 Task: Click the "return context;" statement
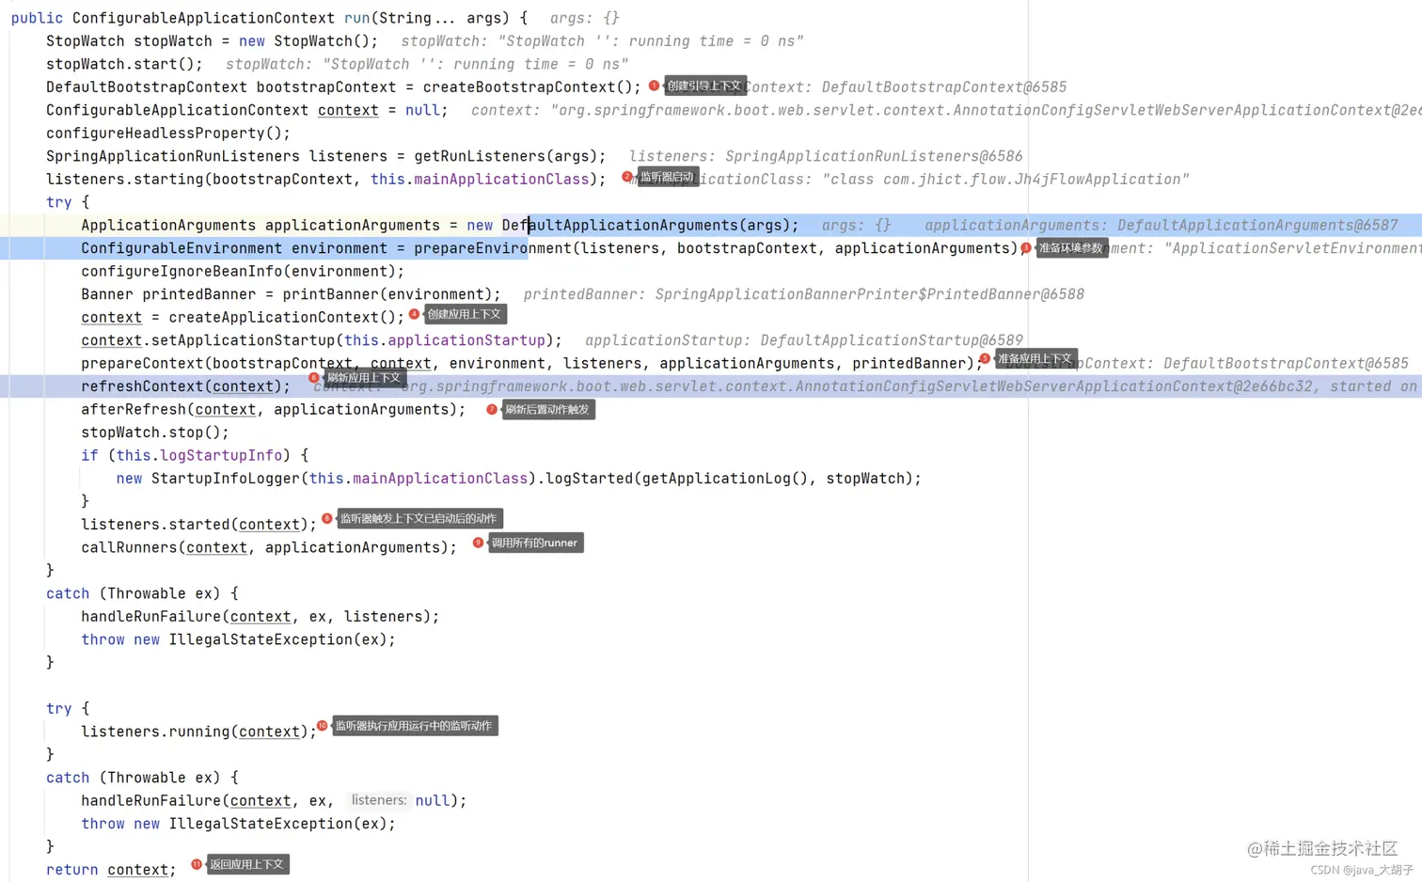(111, 871)
